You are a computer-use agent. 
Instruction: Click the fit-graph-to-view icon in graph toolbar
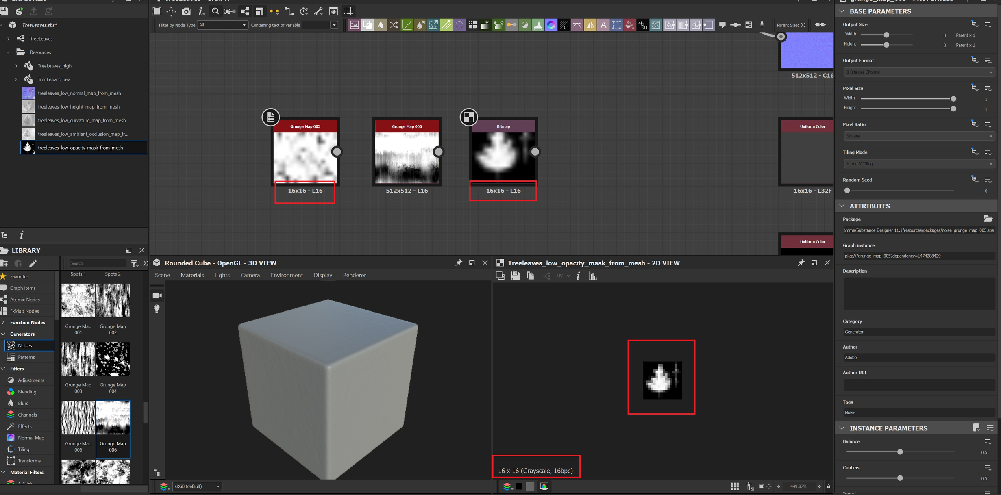click(x=157, y=11)
